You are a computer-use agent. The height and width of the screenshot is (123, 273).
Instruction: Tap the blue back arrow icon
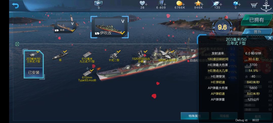coord(15,6)
